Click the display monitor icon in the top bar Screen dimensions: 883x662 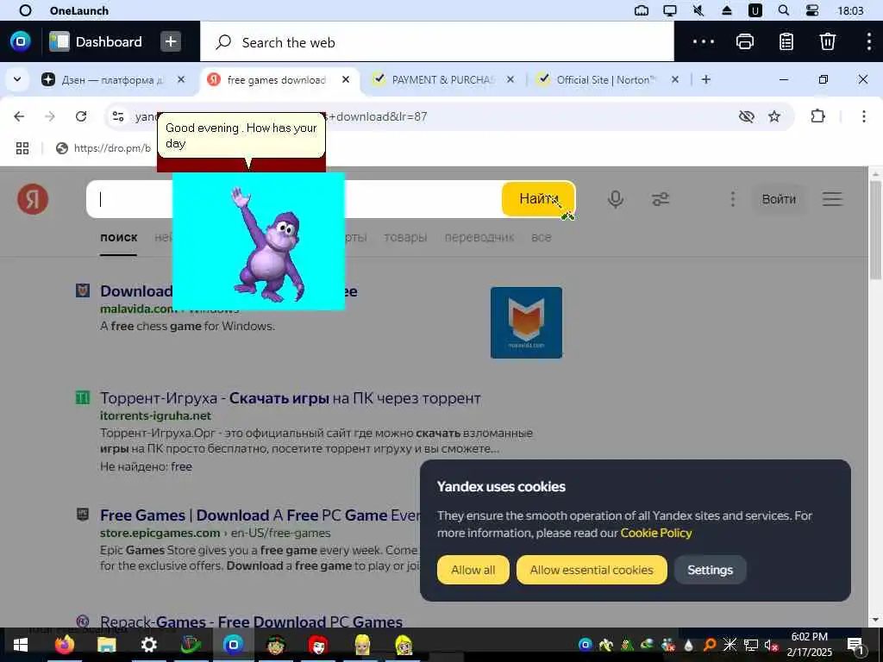click(x=669, y=10)
